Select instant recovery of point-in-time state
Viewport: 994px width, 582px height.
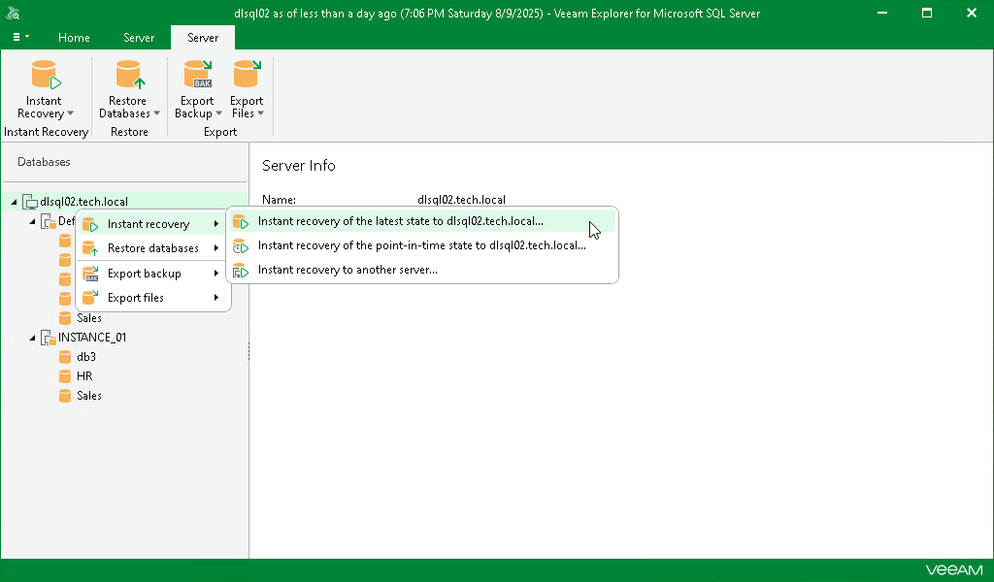[422, 245]
